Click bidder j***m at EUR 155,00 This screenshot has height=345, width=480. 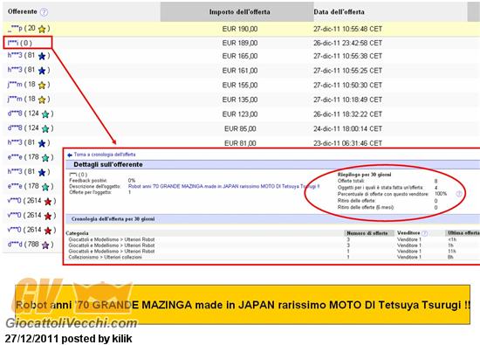15,85
